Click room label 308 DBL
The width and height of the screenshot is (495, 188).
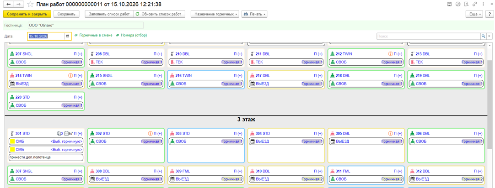point(102,171)
